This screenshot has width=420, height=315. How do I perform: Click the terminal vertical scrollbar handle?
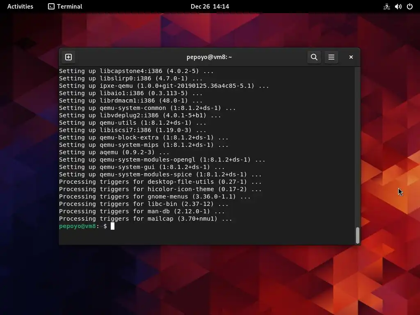(357, 235)
